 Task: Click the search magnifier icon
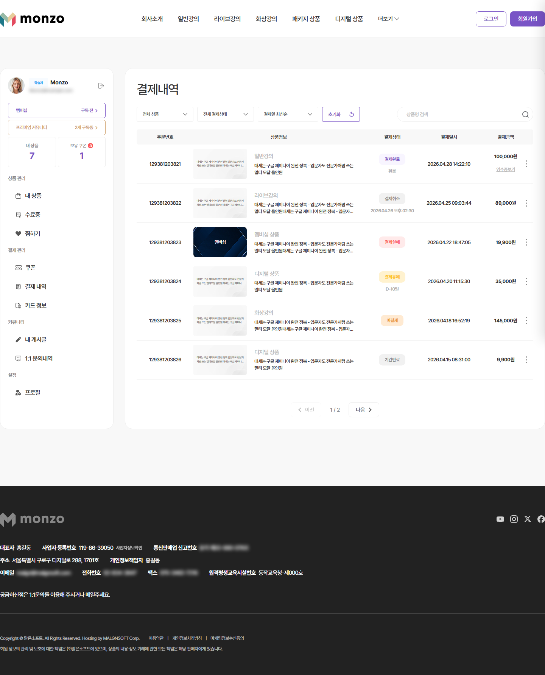coord(525,114)
